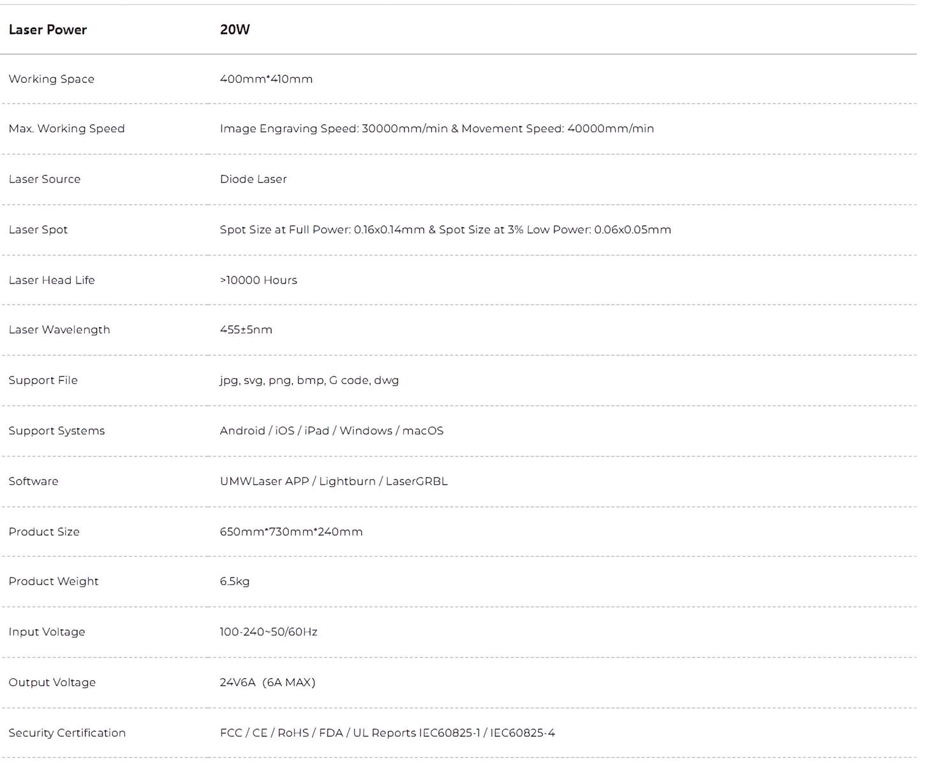Select the 650mm*730mm*240mm product size
The height and width of the screenshot is (765, 925).
coord(291,531)
